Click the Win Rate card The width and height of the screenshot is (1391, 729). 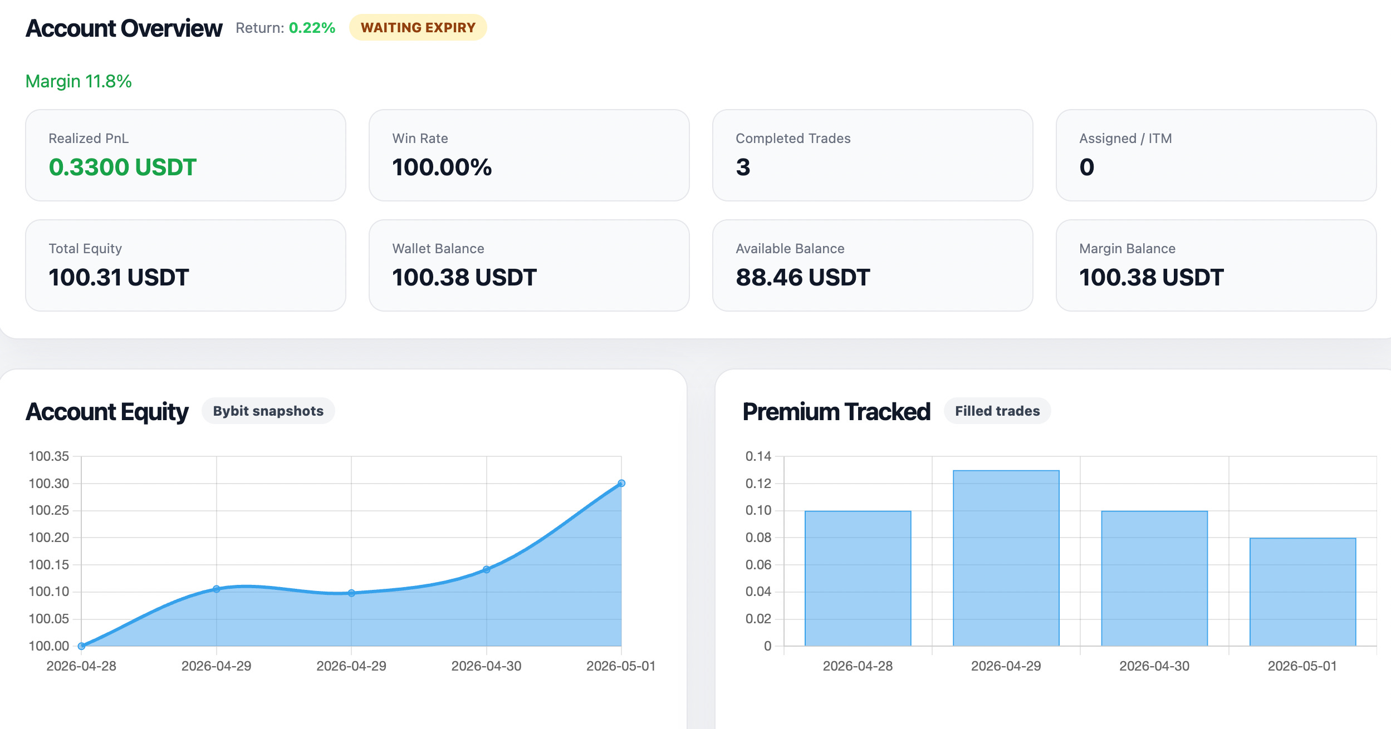pyautogui.click(x=529, y=155)
